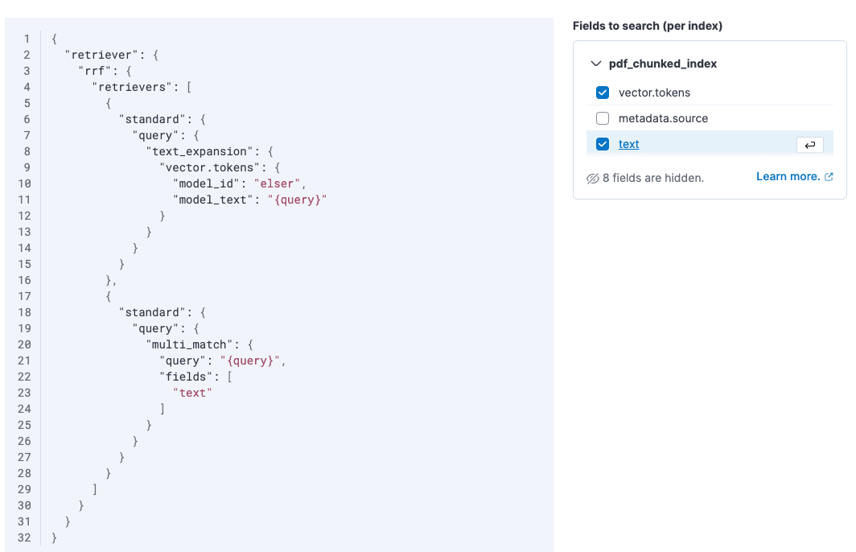Collapse the pdf_chunked_index chevron
The width and height of the screenshot is (856, 552).
click(595, 64)
